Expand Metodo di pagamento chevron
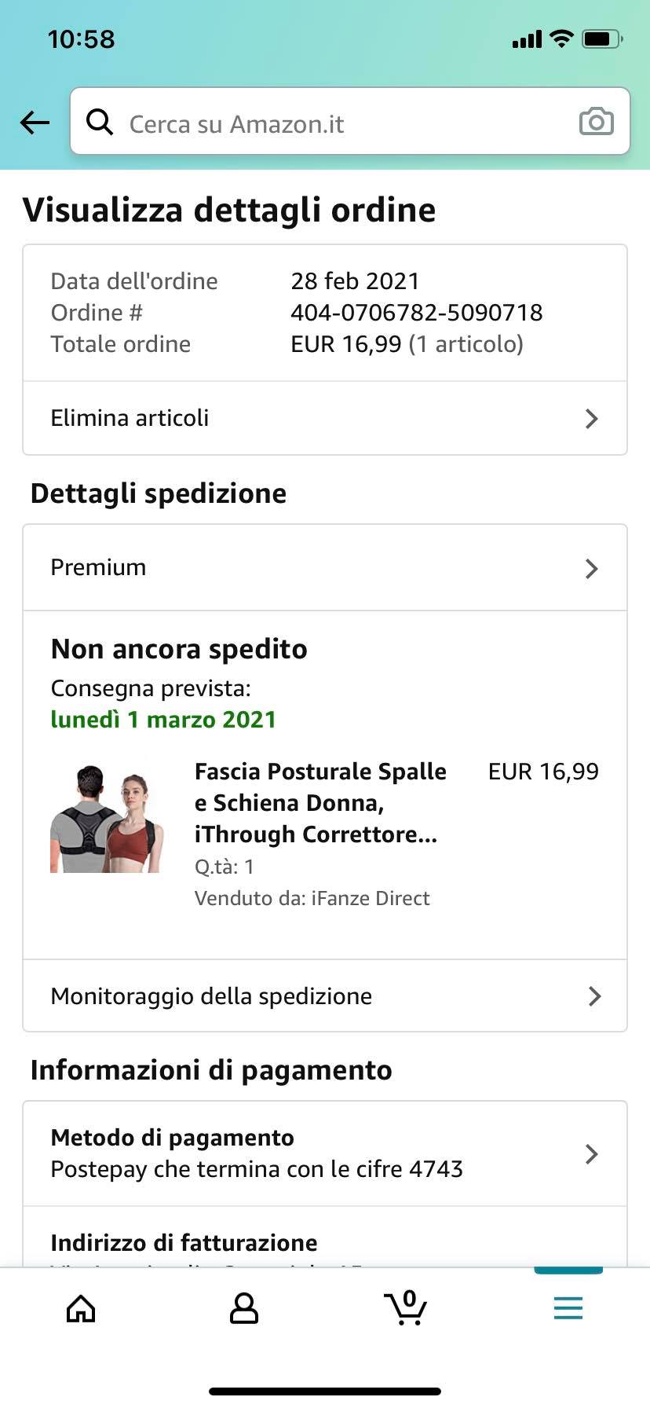 [592, 1153]
